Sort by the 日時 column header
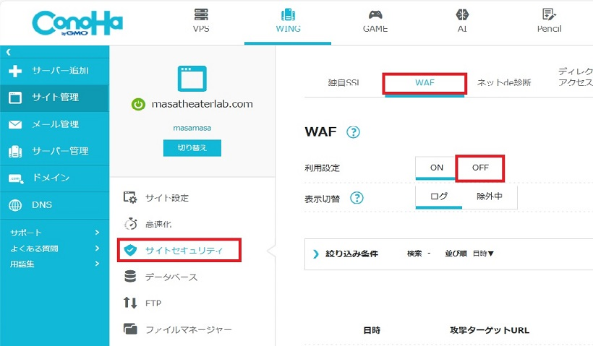 372,330
